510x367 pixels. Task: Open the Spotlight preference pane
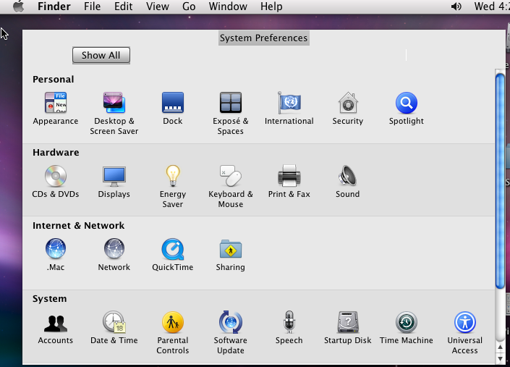pyautogui.click(x=407, y=109)
